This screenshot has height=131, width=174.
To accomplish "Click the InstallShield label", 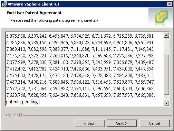I will click(x=12, y=115).
